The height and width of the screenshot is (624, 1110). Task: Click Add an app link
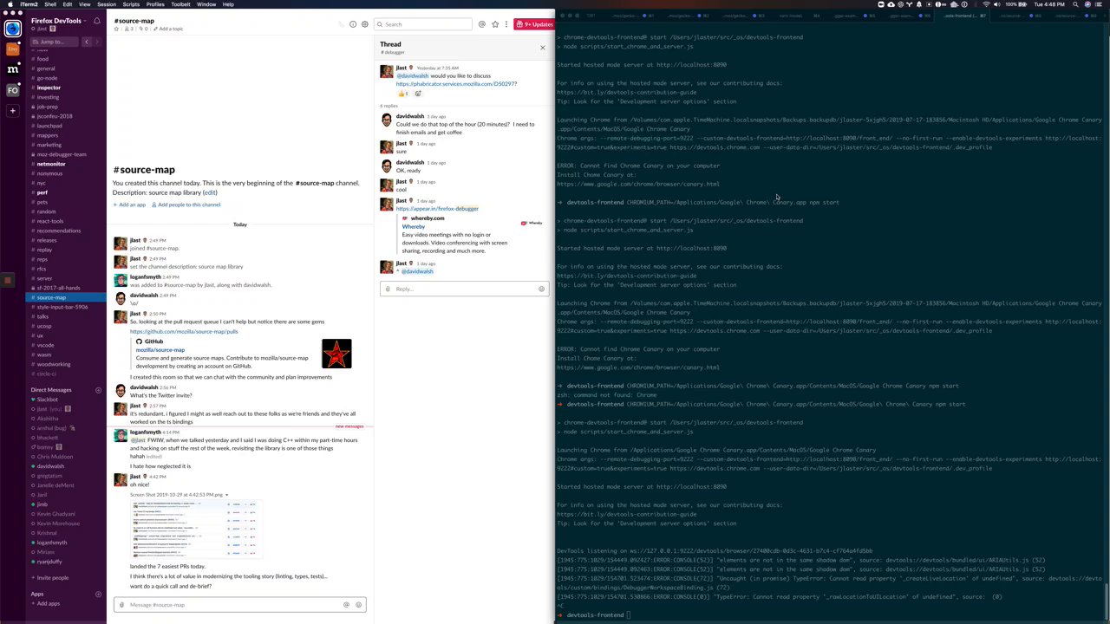coord(129,205)
